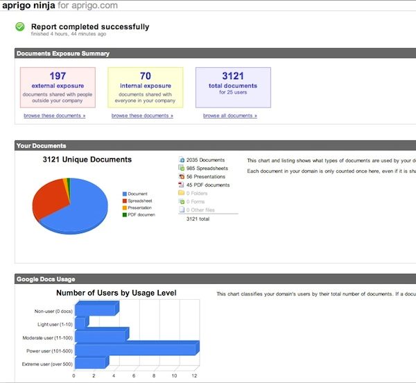
Task: Select the Non-user (0 docs) bar
Action: (97, 309)
